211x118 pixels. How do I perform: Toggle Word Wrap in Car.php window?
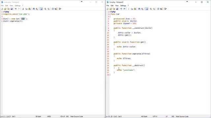(147, 9)
